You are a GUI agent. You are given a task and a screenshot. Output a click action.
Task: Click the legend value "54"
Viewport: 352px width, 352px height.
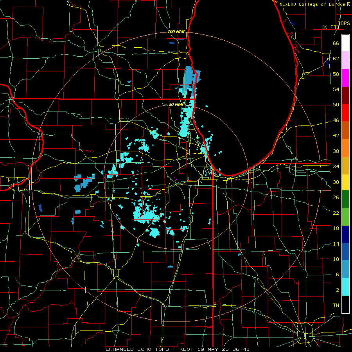point(336,89)
